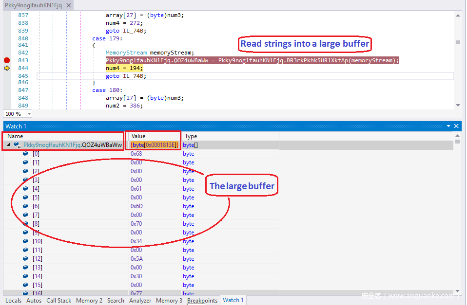This screenshot has height=305, width=467.
Task: Close the Pkky9noglfauhKN1Fjq document tab
Action: 68,5
